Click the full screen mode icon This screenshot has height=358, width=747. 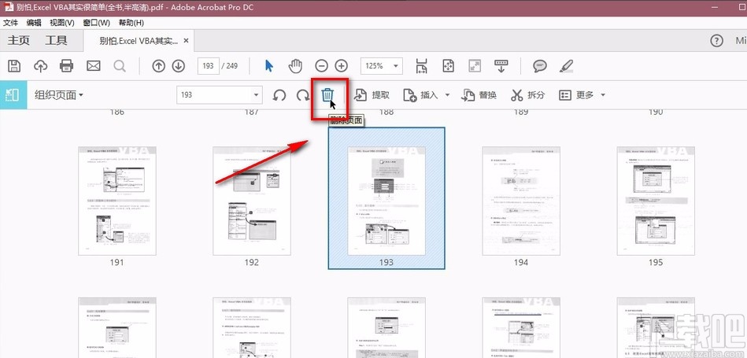475,65
